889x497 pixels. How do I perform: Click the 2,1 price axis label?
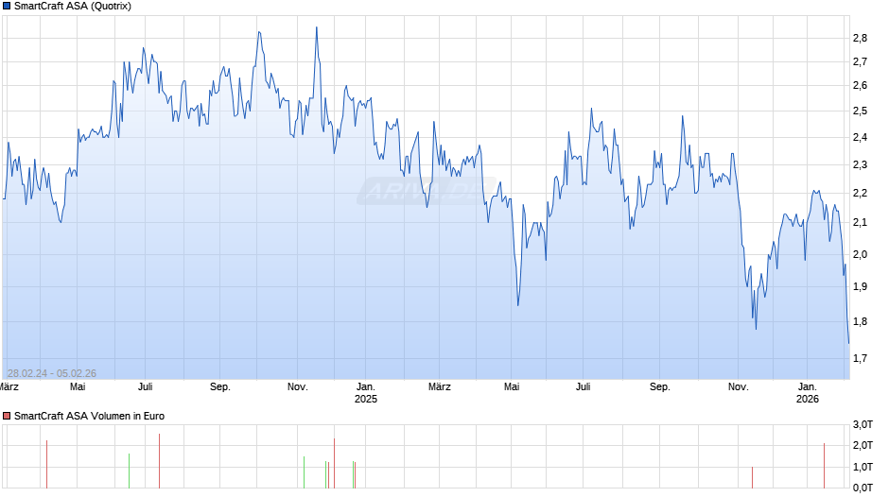[860, 223]
